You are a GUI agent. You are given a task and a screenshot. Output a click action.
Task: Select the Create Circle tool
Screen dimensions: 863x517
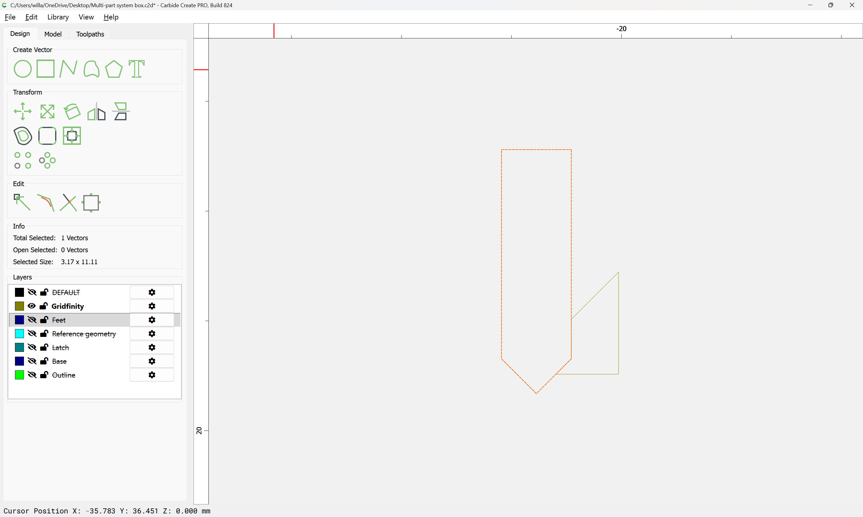click(23, 69)
